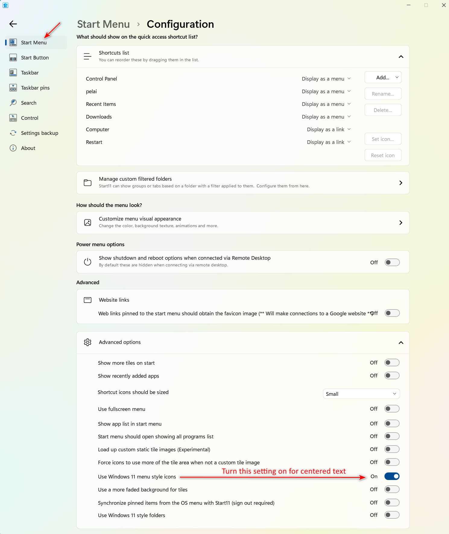The width and height of the screenshot is (449, 534).
Task: Toggle Start menu opens showing all programs
Action: [x=392, y=436]
